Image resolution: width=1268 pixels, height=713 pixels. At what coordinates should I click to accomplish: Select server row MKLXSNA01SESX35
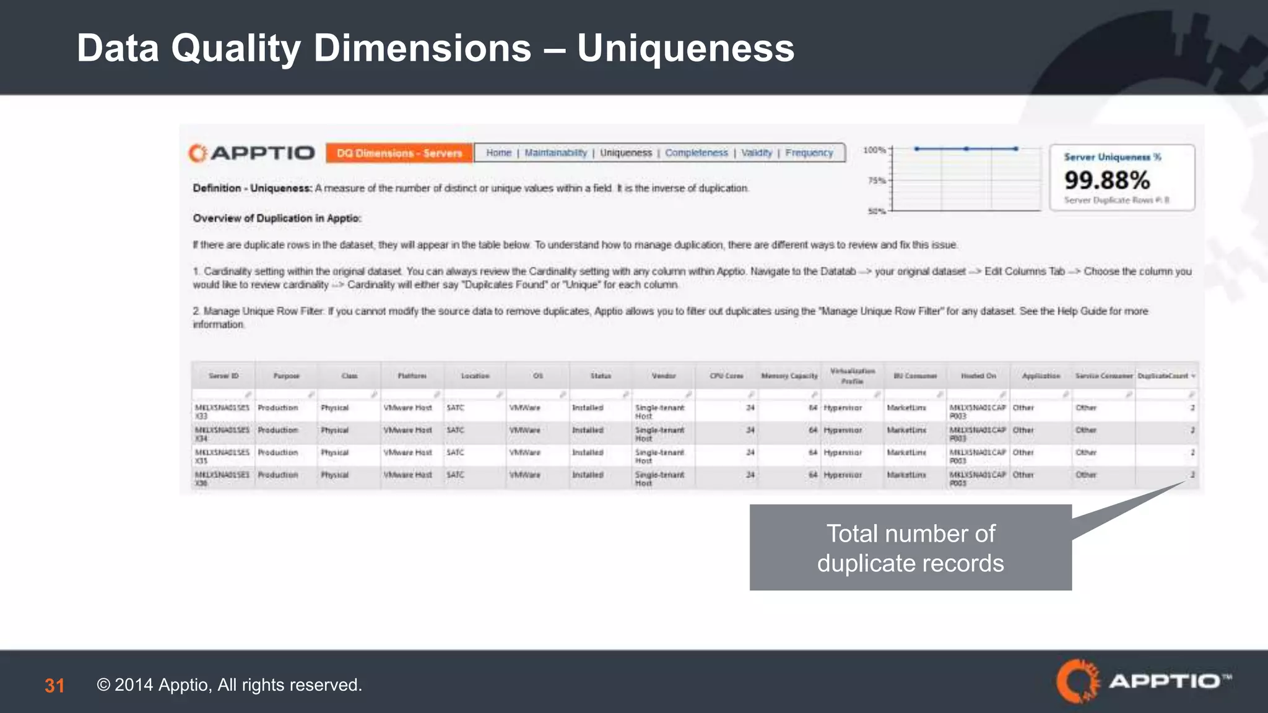(695, 456)
